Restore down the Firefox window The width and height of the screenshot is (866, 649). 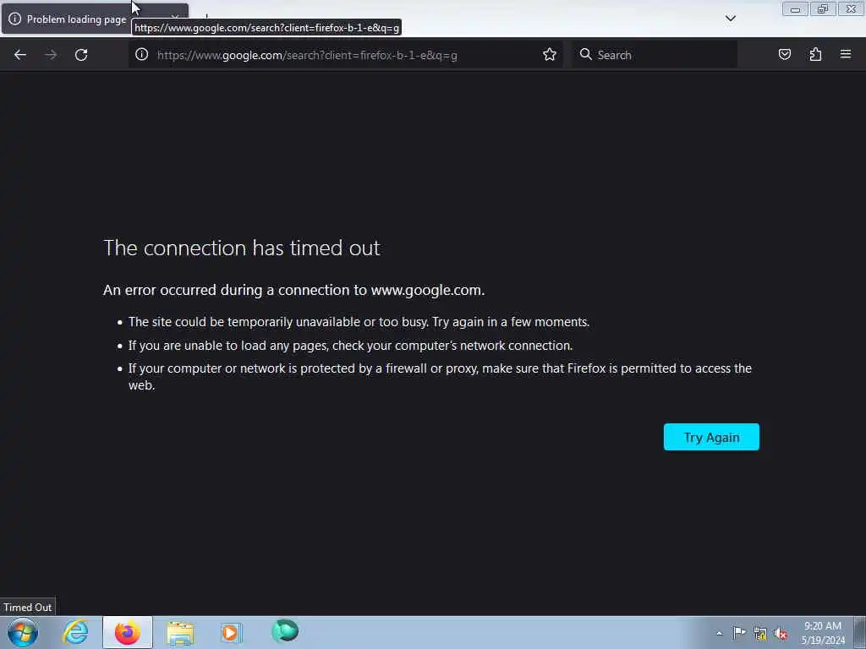(823, 9)
